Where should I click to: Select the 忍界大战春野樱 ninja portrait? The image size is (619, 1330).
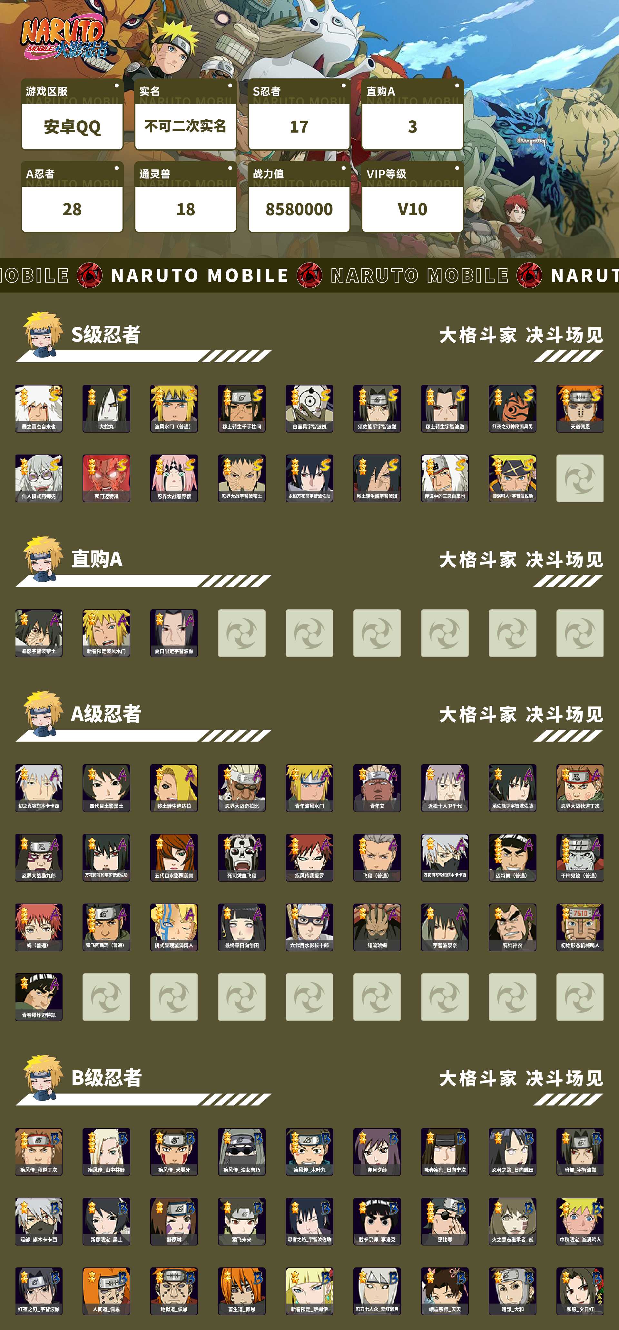(174, 478)
